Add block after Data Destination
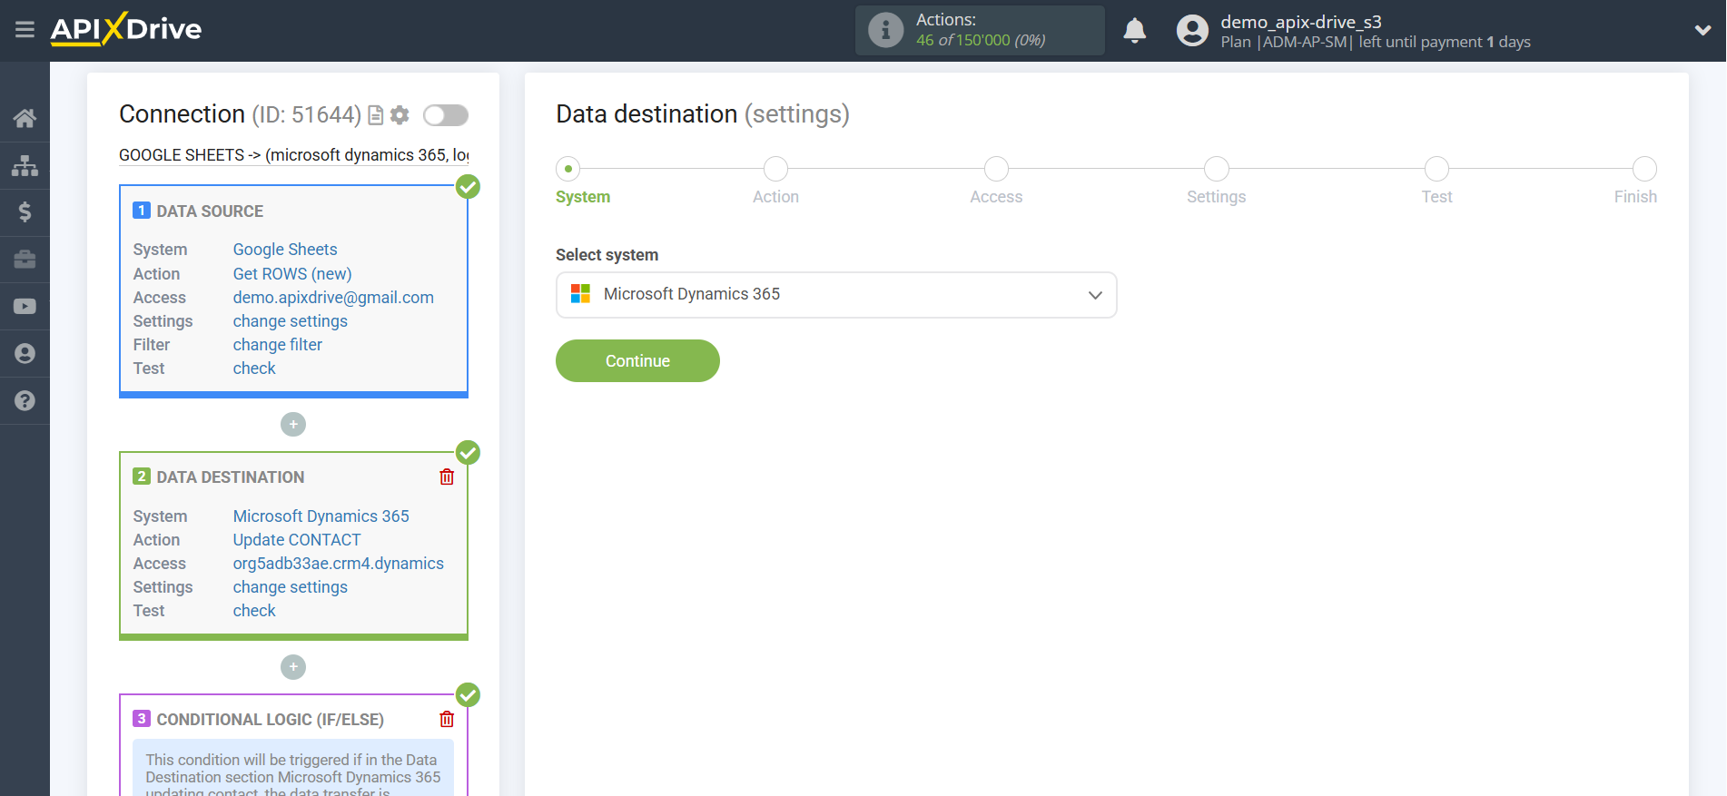The width and height of the screenshot is (1727, 796). (293, 668)
